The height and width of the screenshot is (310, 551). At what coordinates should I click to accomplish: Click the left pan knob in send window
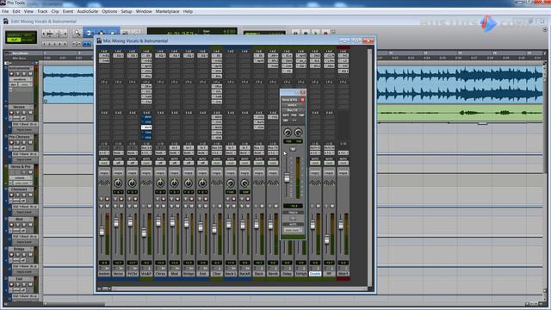pyautogui.click(x=288, y=133)
